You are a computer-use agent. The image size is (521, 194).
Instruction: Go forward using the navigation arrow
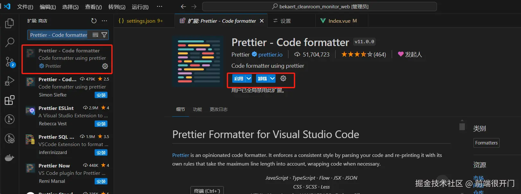[x=194, y=6]
